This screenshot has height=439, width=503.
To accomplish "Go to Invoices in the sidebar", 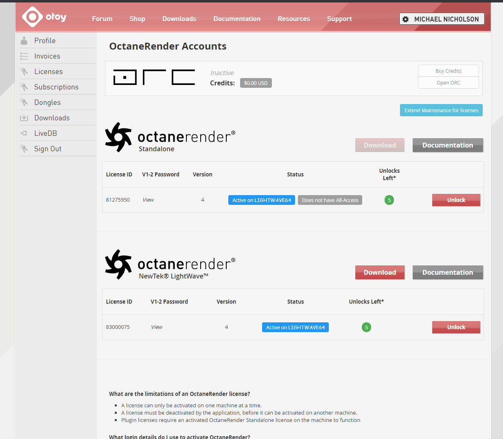I will (x=47, y=56).
